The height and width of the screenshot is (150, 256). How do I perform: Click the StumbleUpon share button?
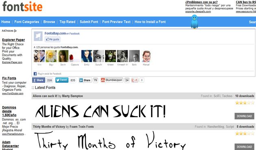[112, 80]
